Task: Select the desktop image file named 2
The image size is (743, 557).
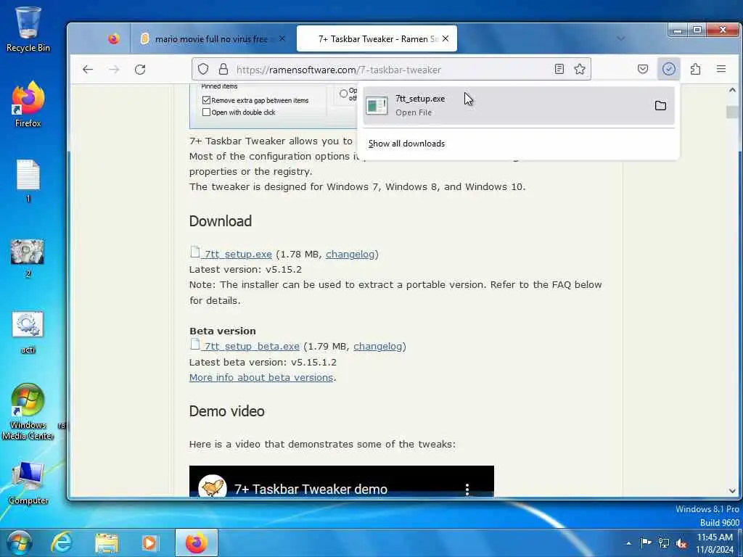Action: click(28, 258)
